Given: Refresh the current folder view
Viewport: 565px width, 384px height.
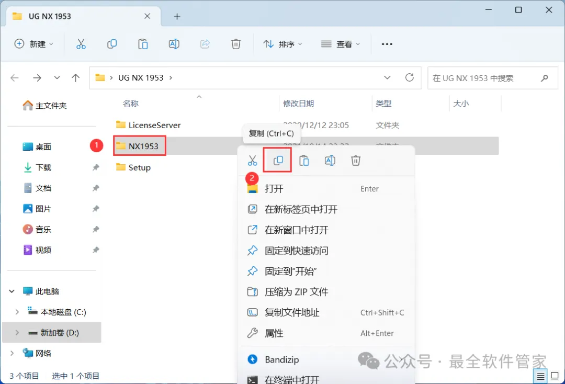Looking at the screenshot, I should [409, 77].
